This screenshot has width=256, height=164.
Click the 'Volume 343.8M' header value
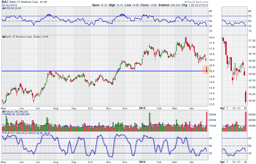[169, 5]
